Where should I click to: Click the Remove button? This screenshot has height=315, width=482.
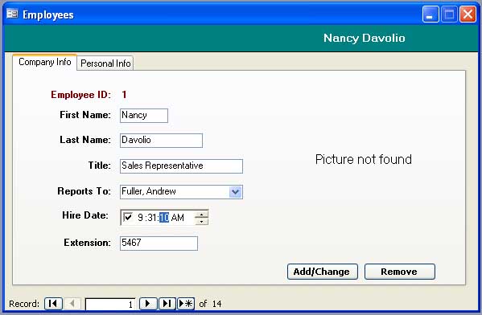click(400, 272)
